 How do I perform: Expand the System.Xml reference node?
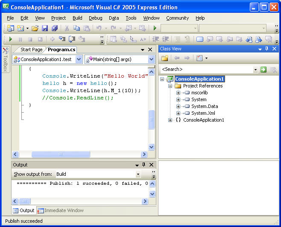click(x=178, y=113)
